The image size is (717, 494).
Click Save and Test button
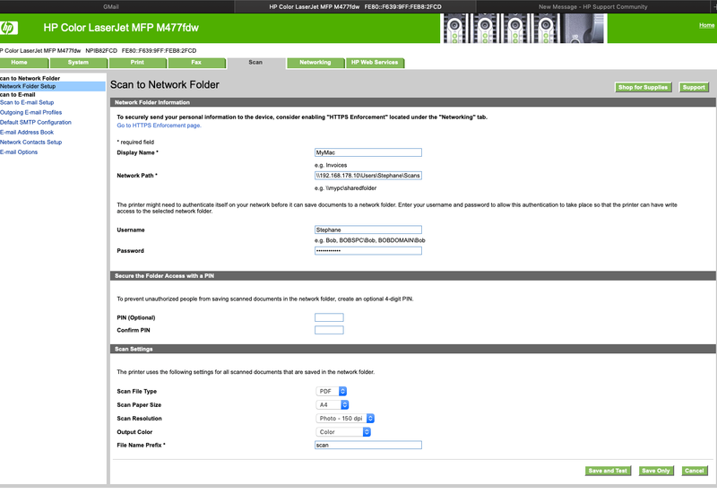coord(608,471)
